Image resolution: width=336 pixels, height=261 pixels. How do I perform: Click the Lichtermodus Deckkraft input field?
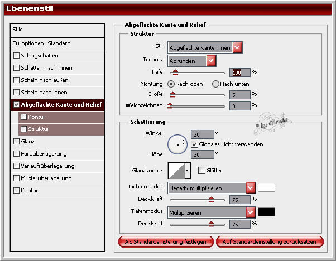tap(240, 200)
